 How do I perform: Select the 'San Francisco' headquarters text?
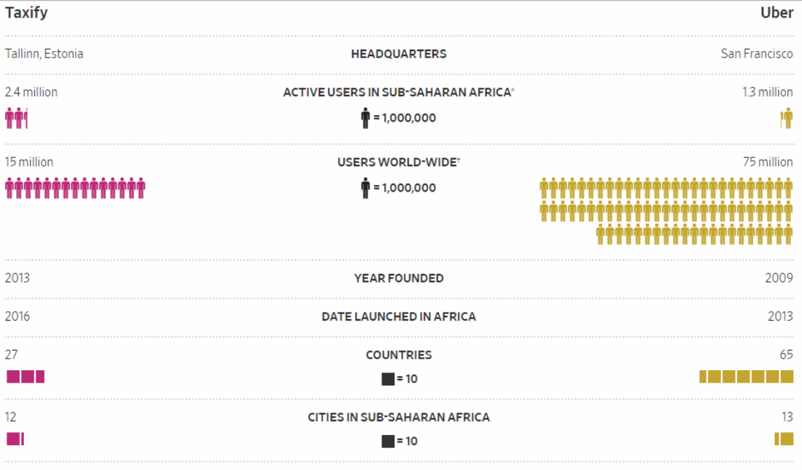pyautogui.click(x=757, y=54)
